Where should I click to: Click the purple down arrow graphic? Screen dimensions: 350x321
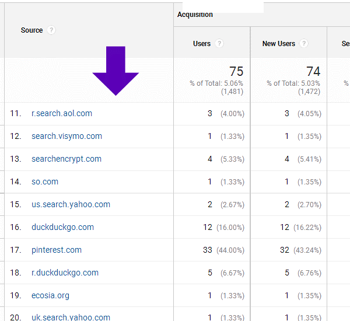click(116, 71)
